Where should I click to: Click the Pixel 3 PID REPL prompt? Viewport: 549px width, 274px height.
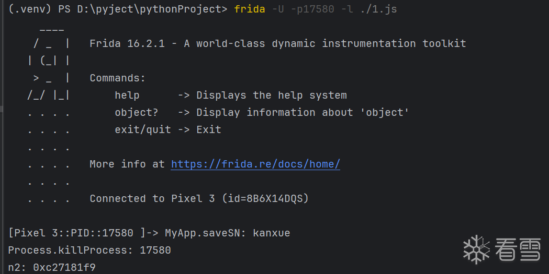(84, 233)
